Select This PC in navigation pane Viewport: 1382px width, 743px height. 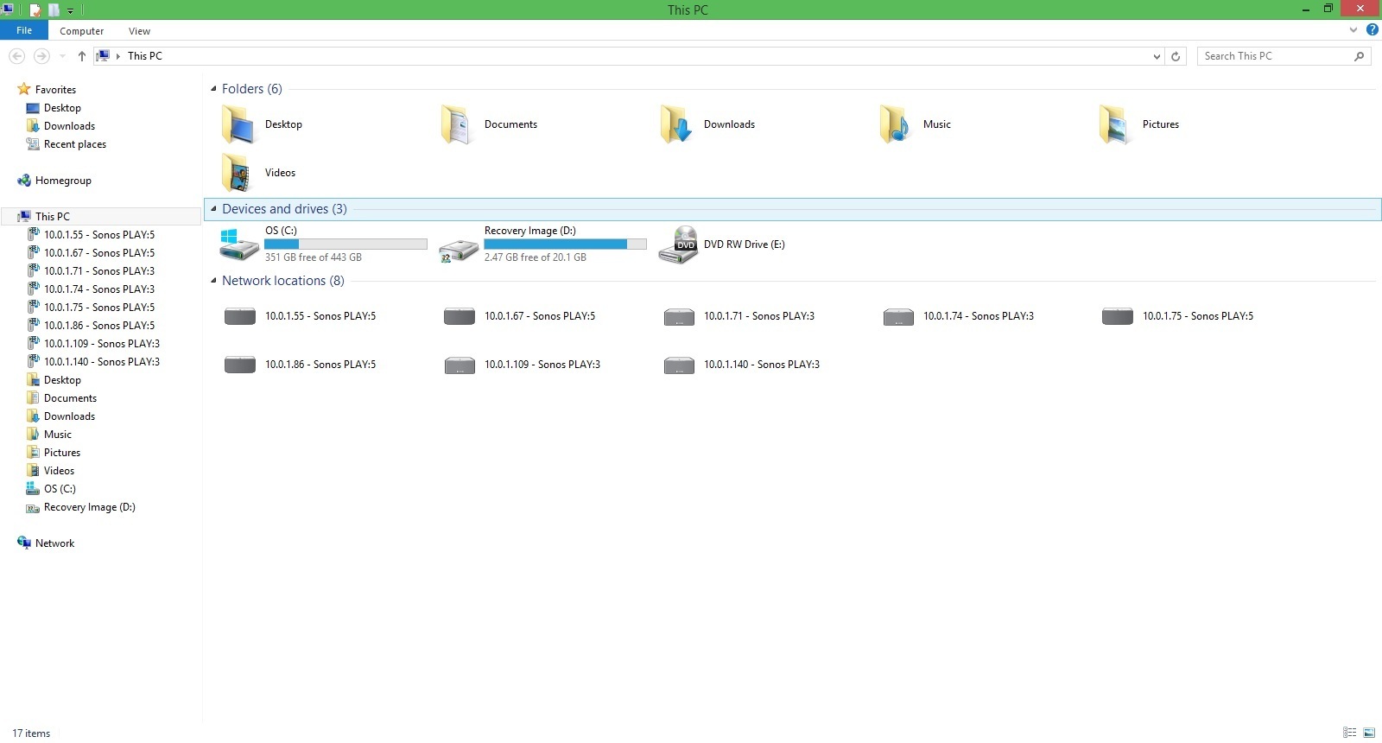coord(53,217)
